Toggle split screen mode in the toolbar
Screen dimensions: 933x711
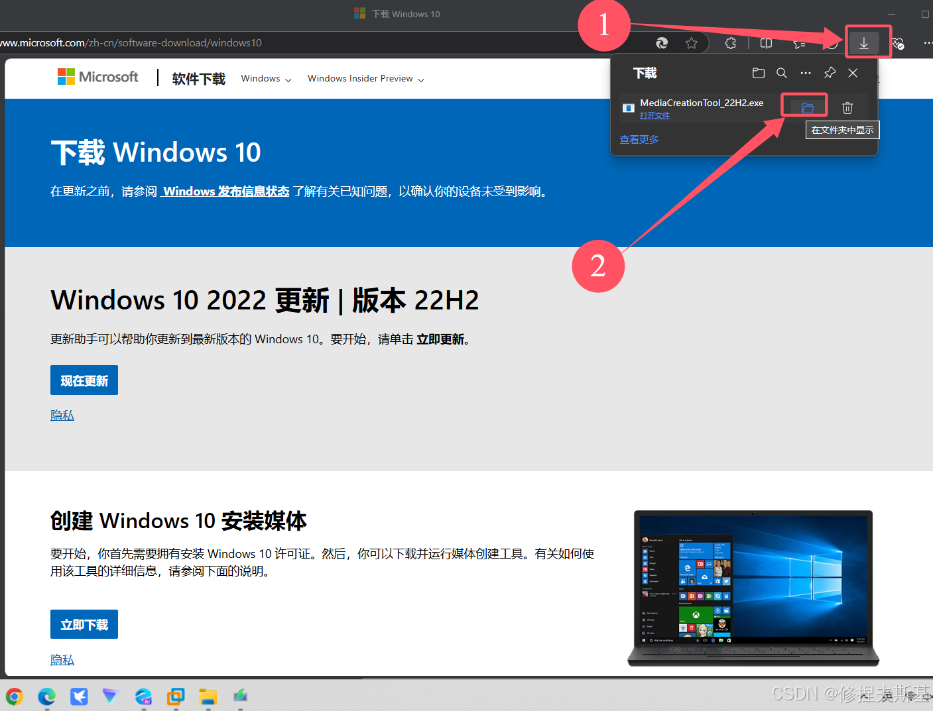[x=766, y=42]
